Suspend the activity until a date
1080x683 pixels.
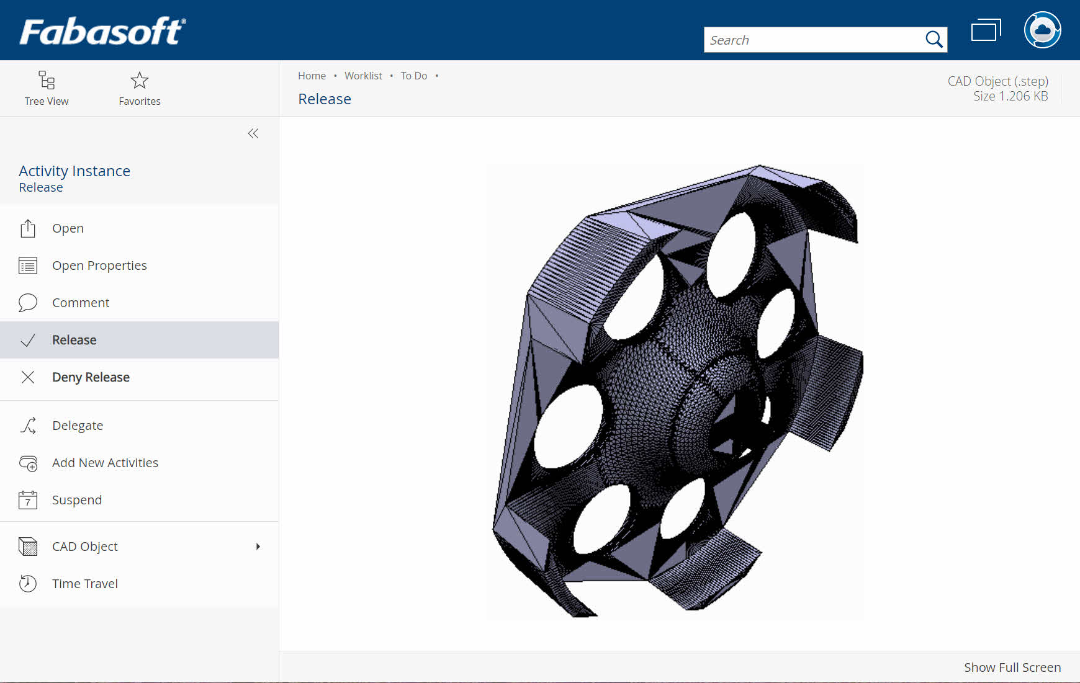(77, 499)
